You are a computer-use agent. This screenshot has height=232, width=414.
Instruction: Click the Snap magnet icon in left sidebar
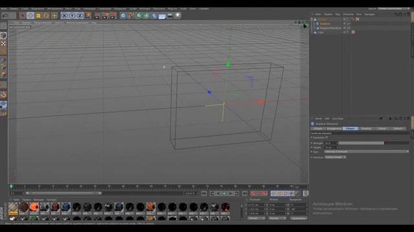(3, 95)
